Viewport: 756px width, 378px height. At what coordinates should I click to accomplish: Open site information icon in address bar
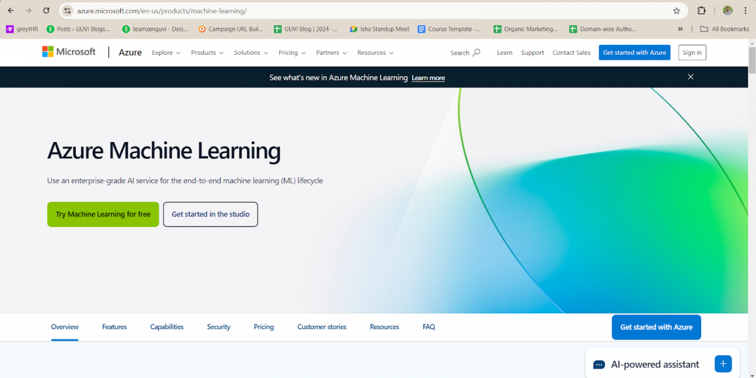click(68, 11)
